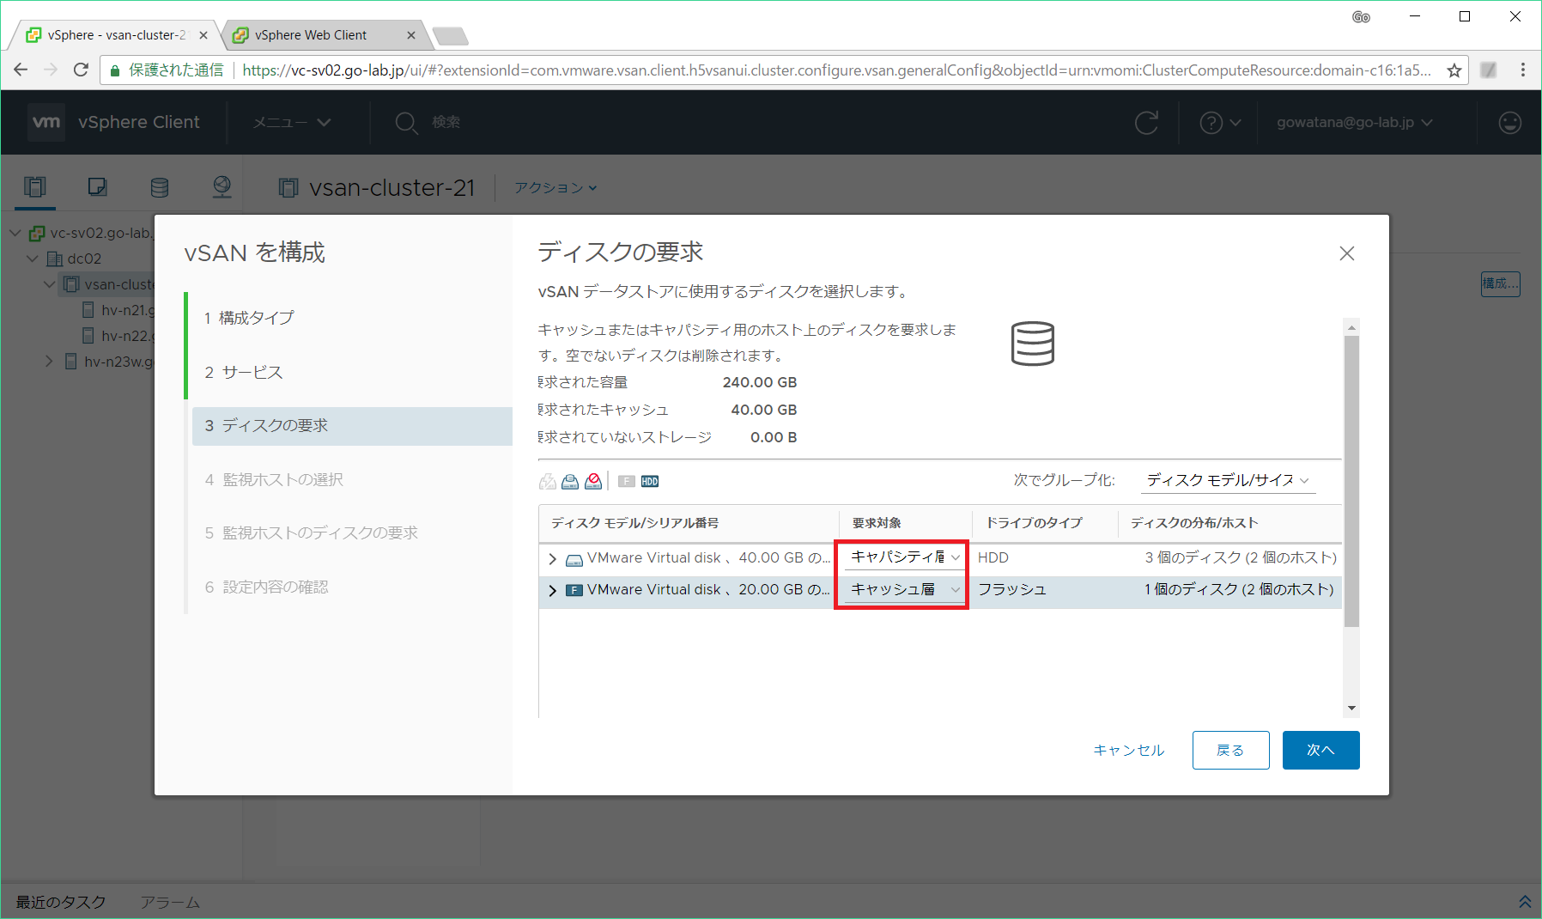
Task: Click the search magnifier icon in header
Action: (406, 123)
